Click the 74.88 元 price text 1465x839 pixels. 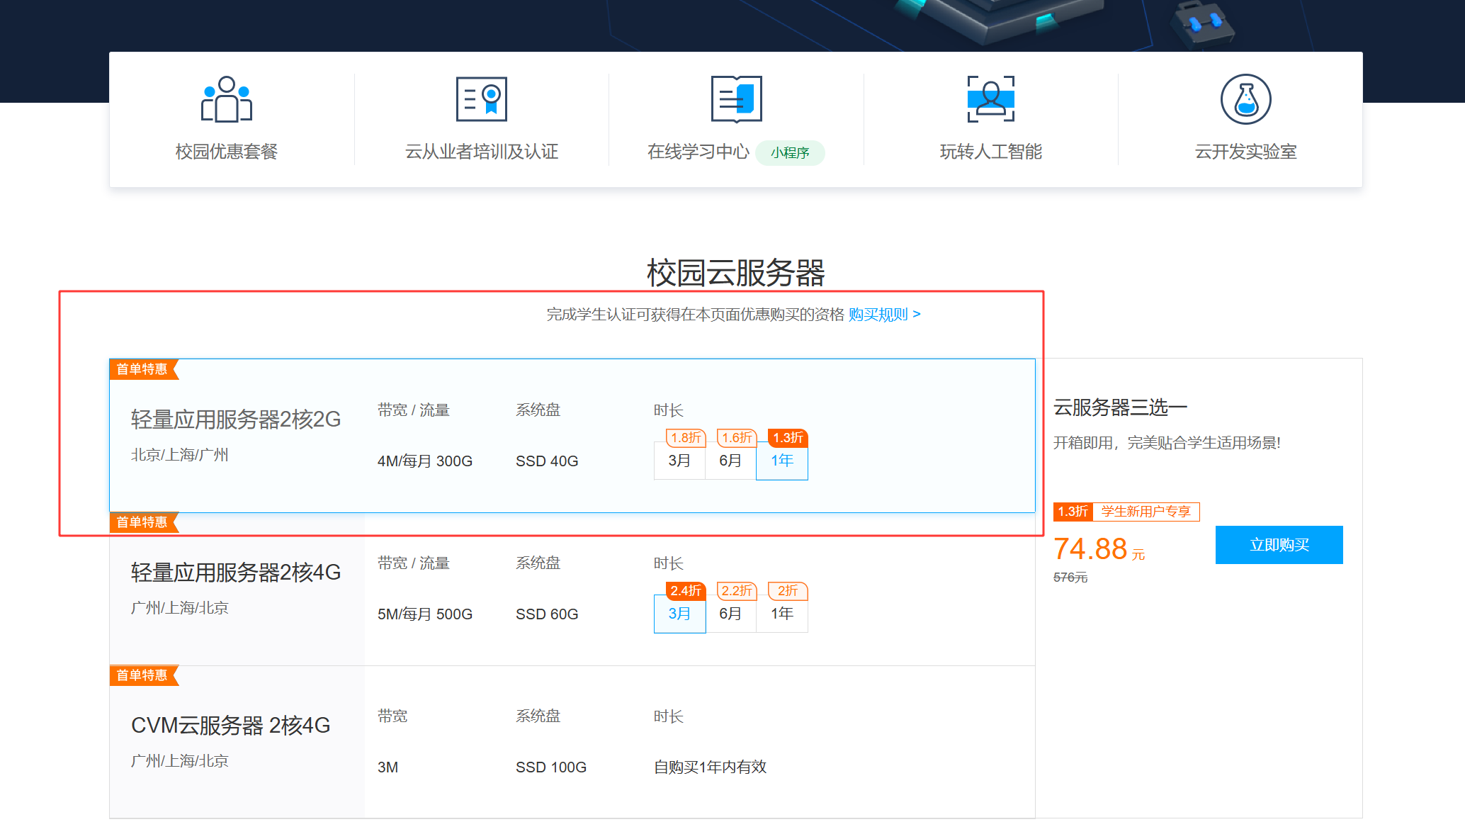(x=1099, y=549)
